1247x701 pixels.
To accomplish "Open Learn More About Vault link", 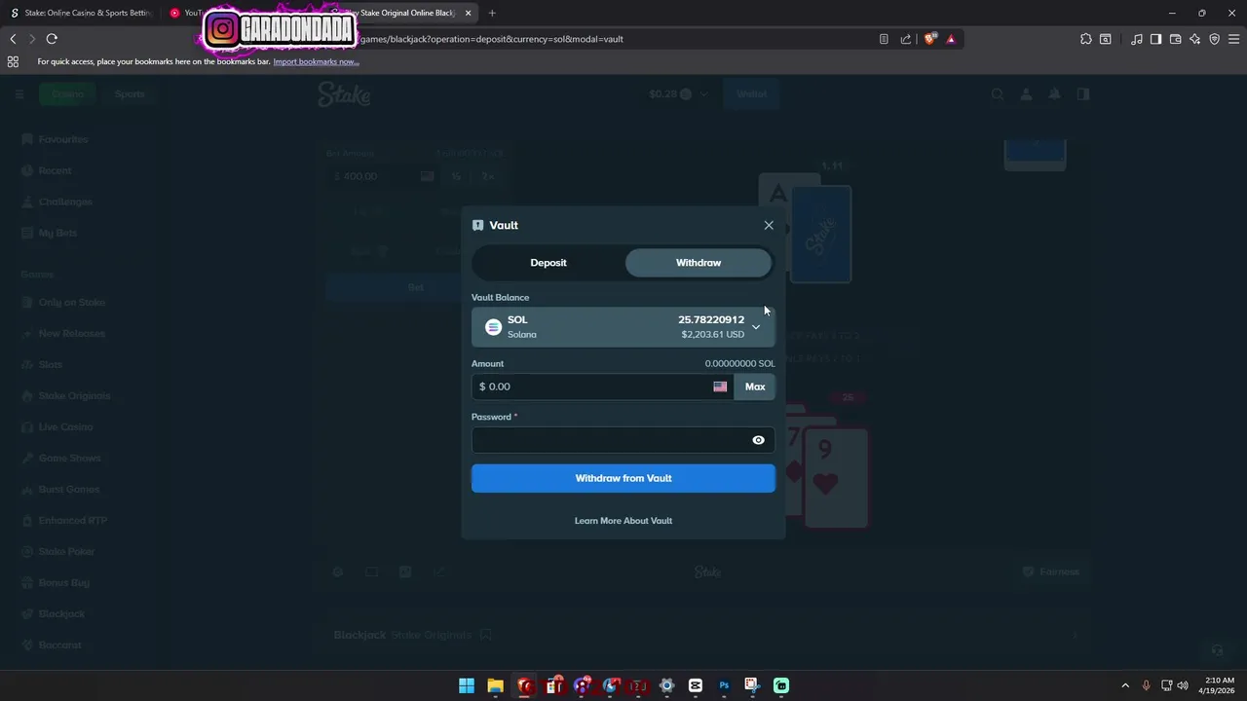I will (x=623, y=521).
